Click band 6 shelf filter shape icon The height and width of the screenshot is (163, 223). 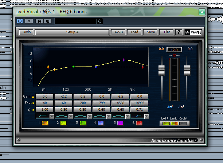(x=137, y=116)
